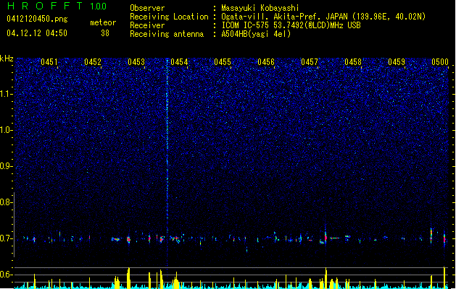Image resolution: width=456 pixels, height=289 pixels.
Task: Click the tall yellow intensity peak at 0500
Action: 444,277
